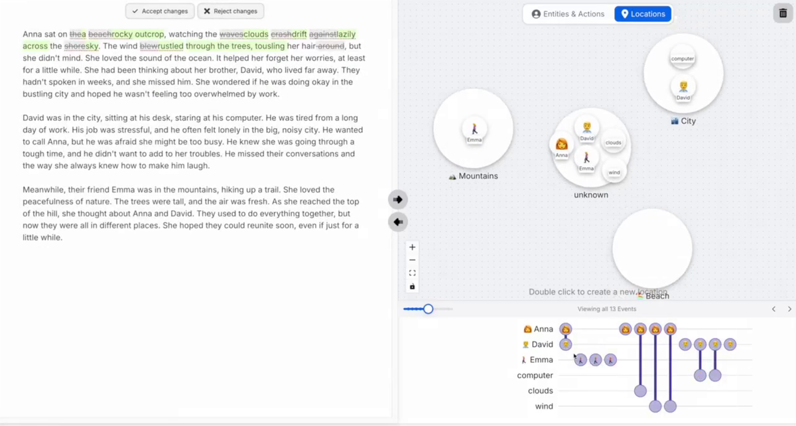Click first computer row event marker
Image resolution: width=796 pixels, height=426 pixels.
pyautogui.click(x=700, y=376)
